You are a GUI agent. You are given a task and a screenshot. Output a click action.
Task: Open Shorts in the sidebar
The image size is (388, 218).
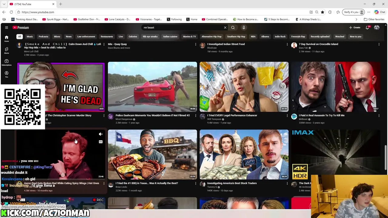pyautogui.click(x=6, y=51)
